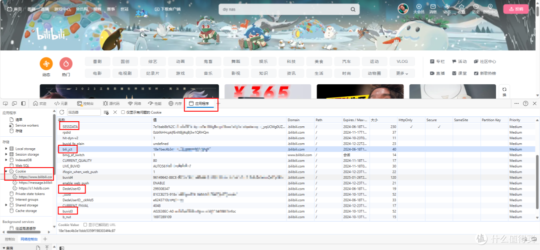This screenshot has width=540, height=250.
Task: Click the cookie 筛选器 filter input
Action: point(83,112)
